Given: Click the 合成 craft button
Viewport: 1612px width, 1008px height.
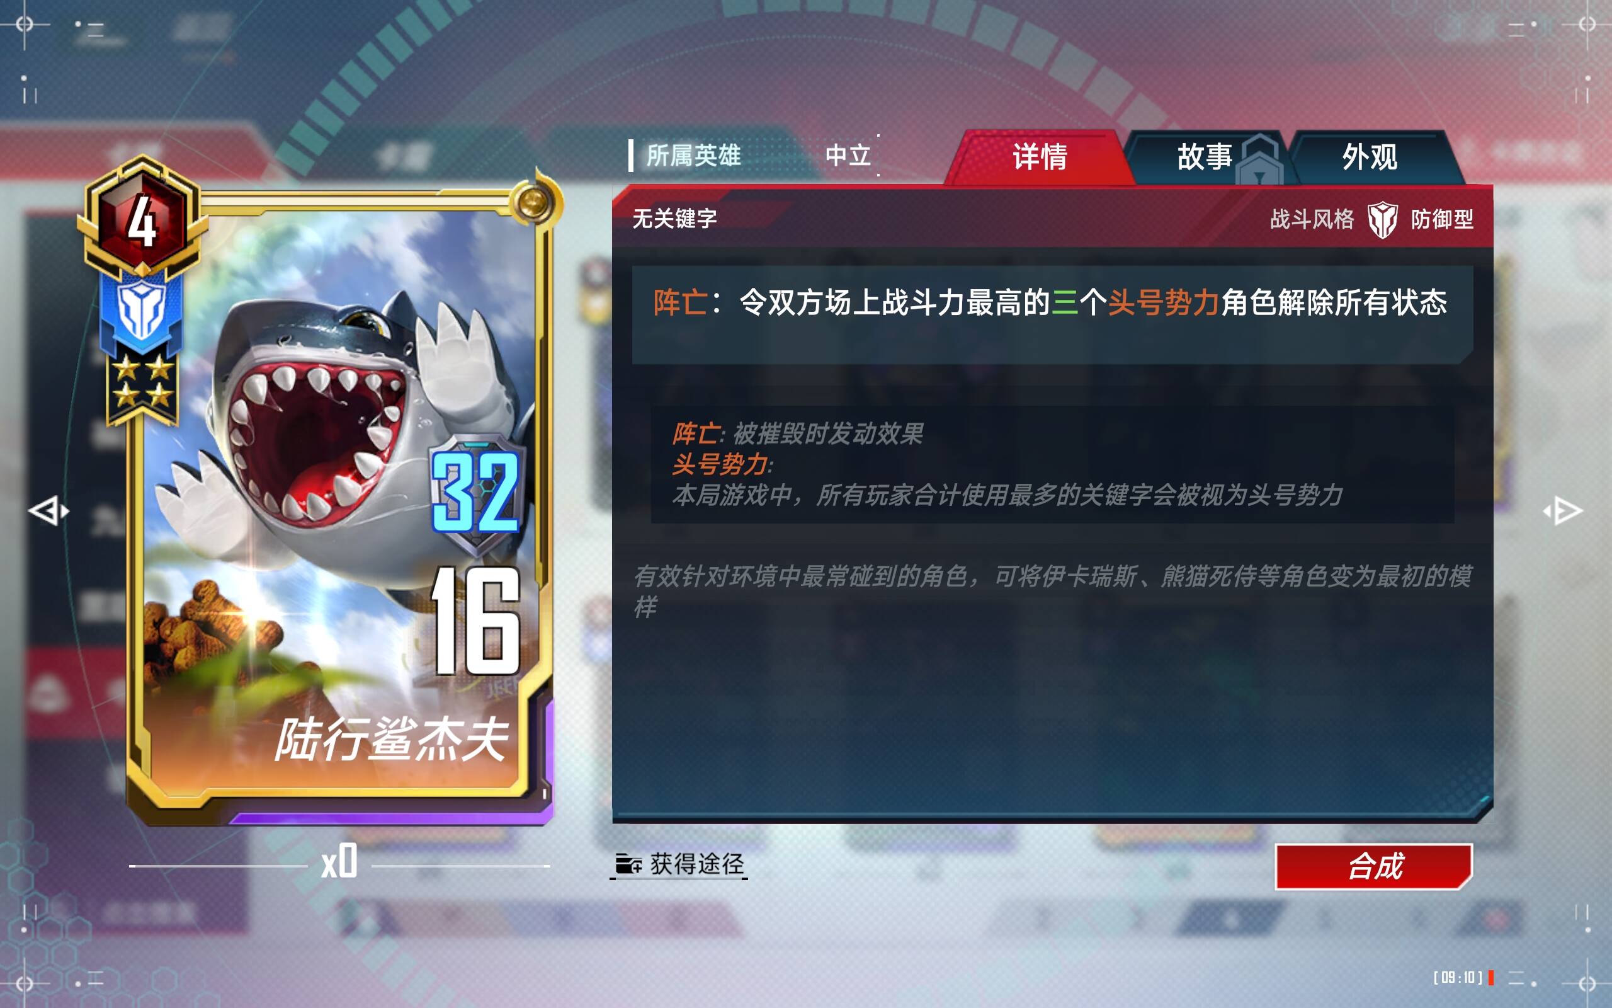Looking at the screenshot, I should point(1374,866).
